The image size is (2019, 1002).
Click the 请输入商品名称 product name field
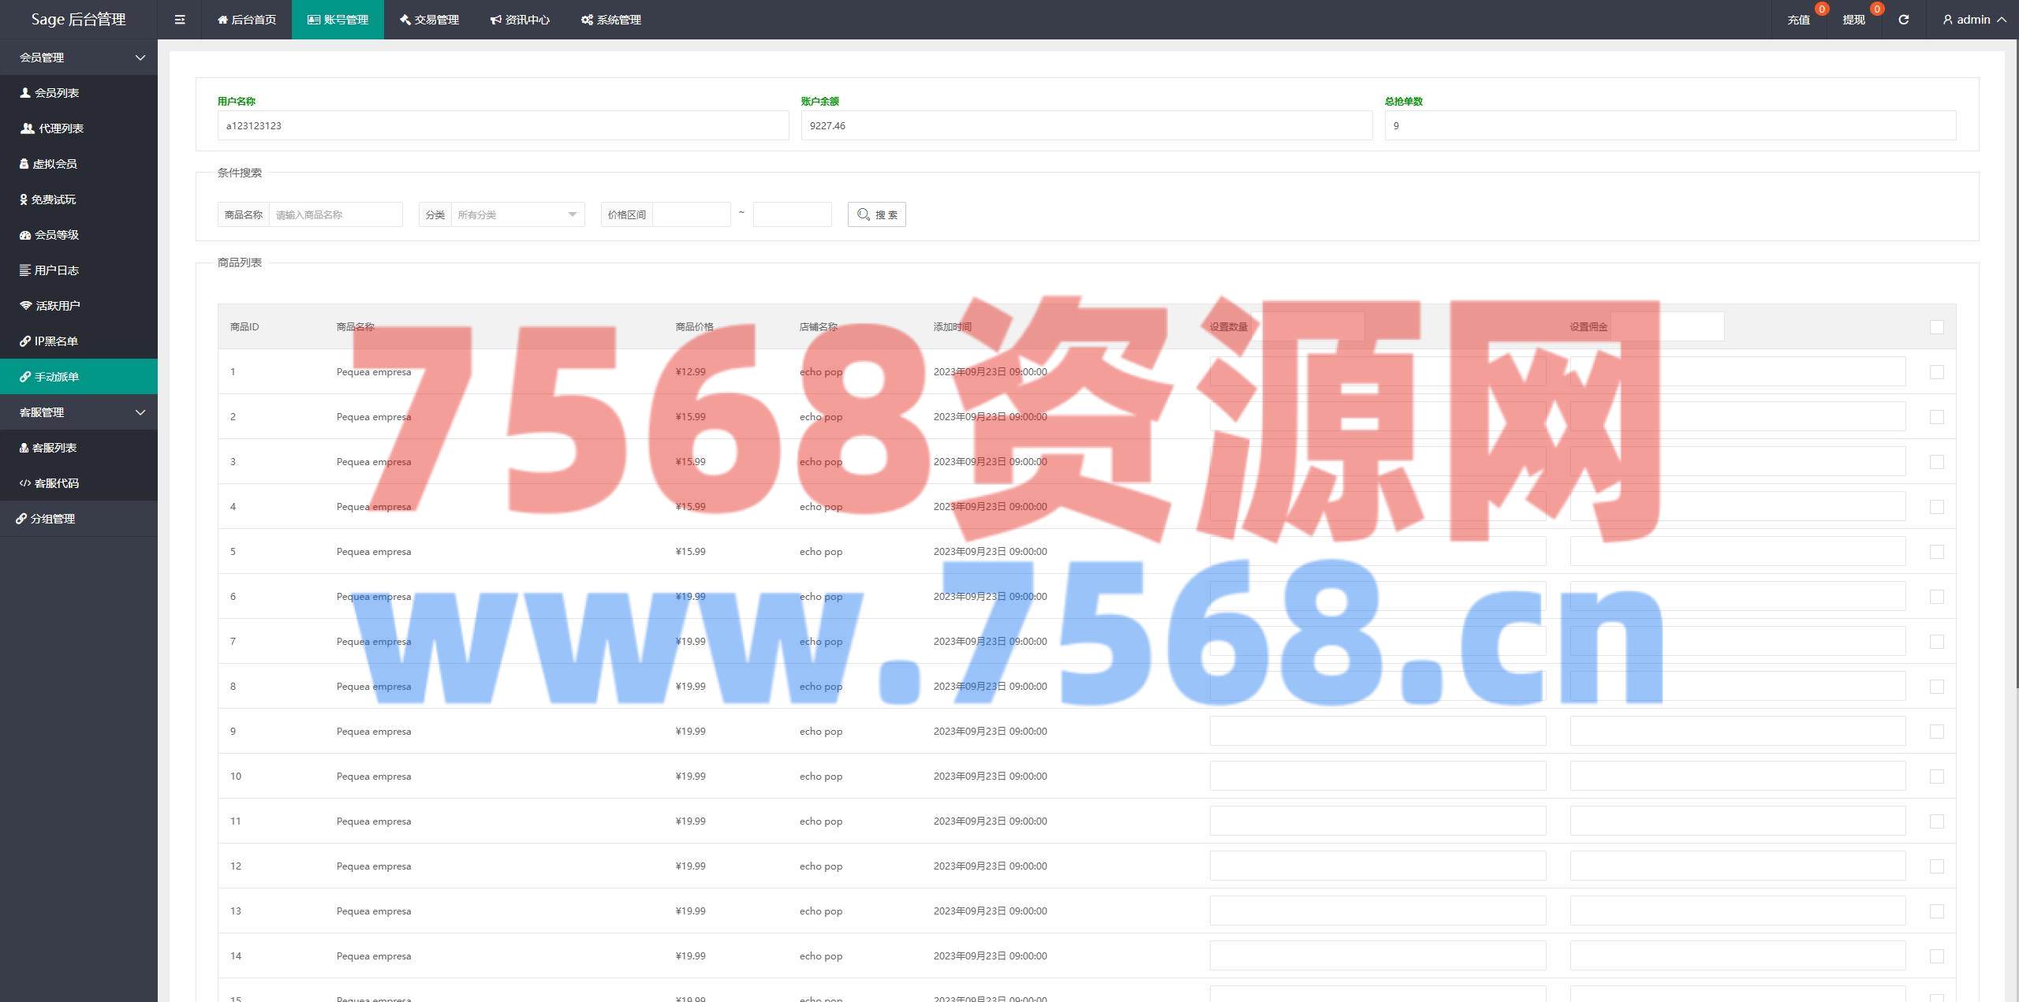coord(335,214)
